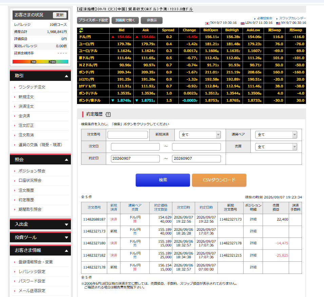This screenshot has width=324, height=297.
Task: Collapse the 取引 menu section
Action: (40, 76)
